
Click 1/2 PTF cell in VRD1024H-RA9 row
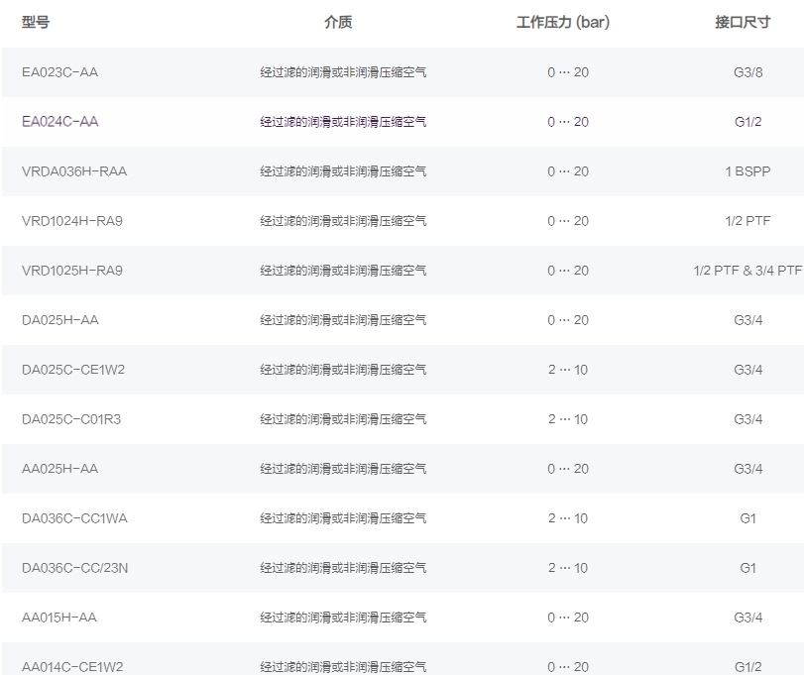[748, 221]
